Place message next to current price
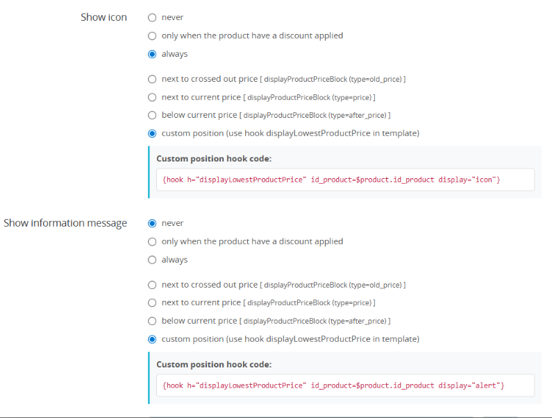The width and height of the screenshot is (552, 418). (x=152, y=303)
